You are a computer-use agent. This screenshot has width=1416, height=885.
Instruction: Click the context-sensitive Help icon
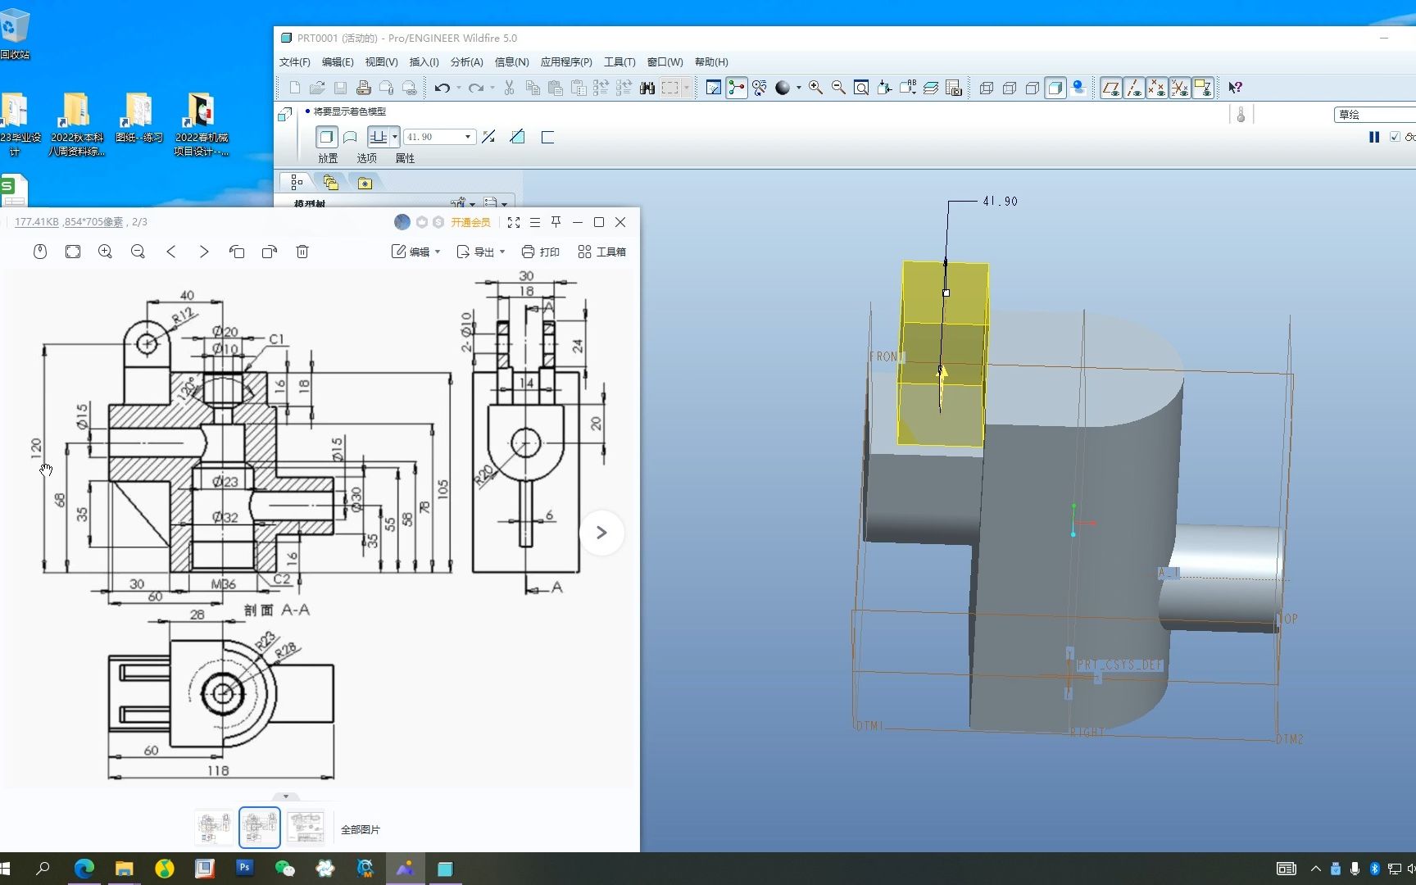pyautogui.click(x=1235, y=88)
